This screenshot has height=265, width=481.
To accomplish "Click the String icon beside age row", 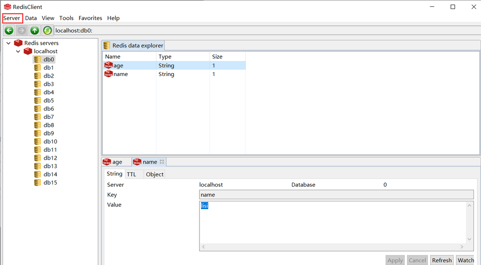I will [x=109, y=65].
